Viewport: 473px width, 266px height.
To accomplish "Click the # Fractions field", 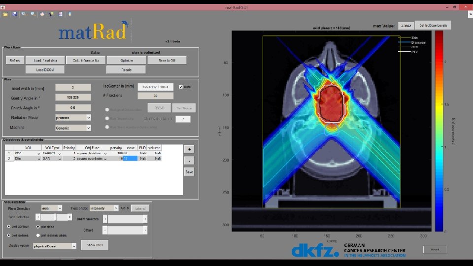I will click(x=155, y=96).
